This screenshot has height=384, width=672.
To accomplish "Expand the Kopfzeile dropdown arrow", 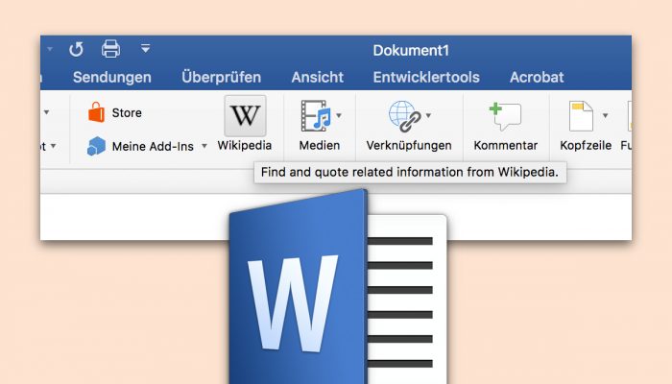I will [x=605, y=115].
